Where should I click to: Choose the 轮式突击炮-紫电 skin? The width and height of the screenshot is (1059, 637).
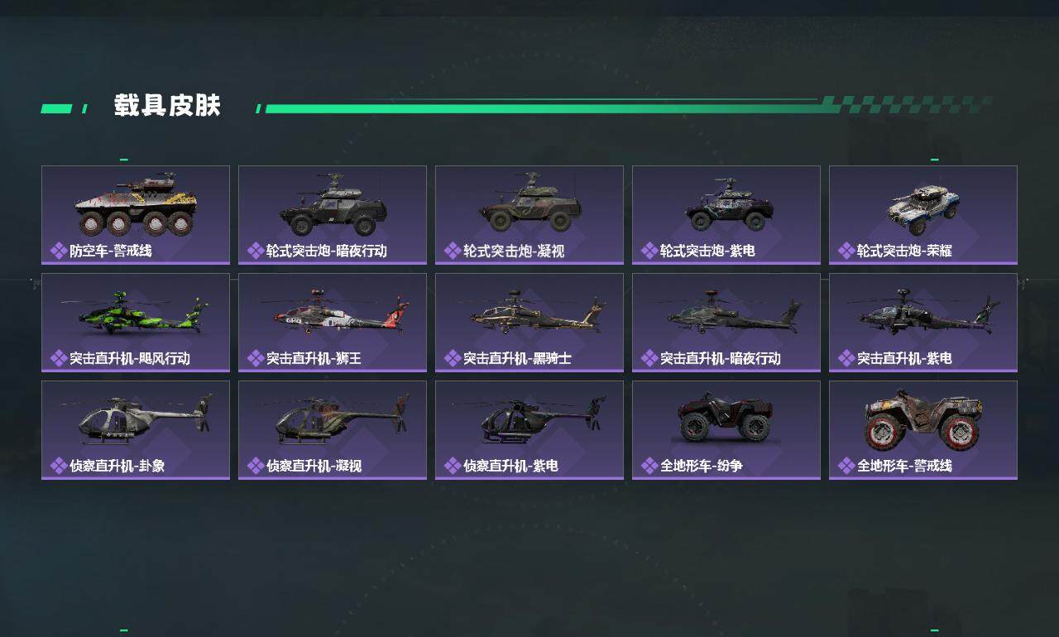[726, 215]
